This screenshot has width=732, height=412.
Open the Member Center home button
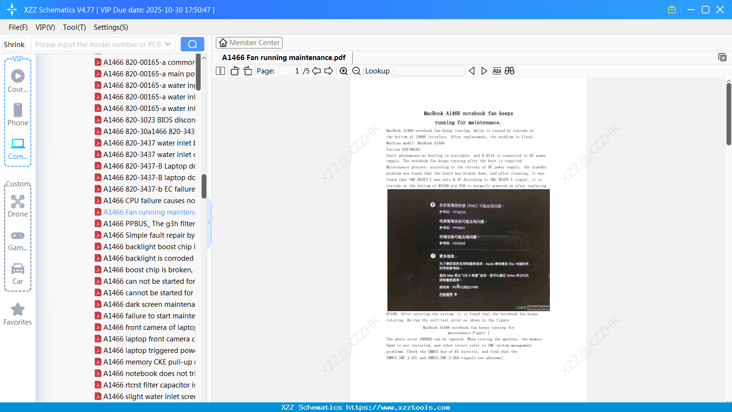(x=249, y=43)
